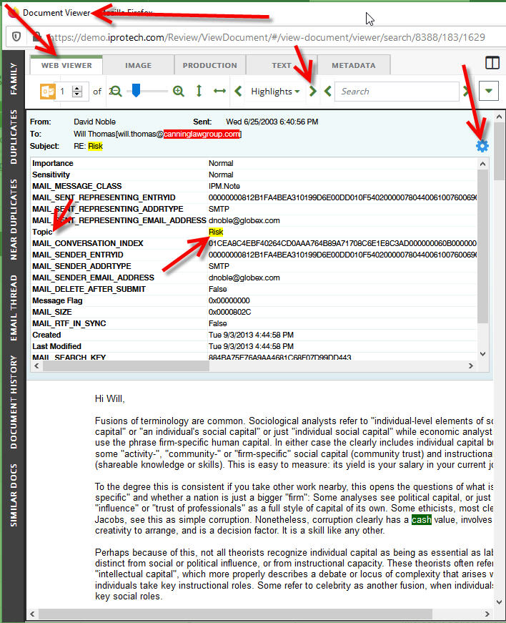The height and width of the screenshot is (623, 506).
Task: Open the FAMILY side panel
Action: 14,79
